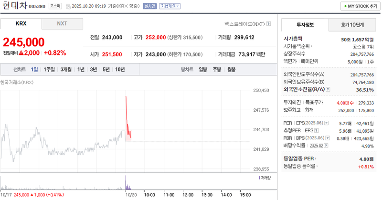Click help icon next to 추정PER
This screenshot has height=200, width=382.
317,130
